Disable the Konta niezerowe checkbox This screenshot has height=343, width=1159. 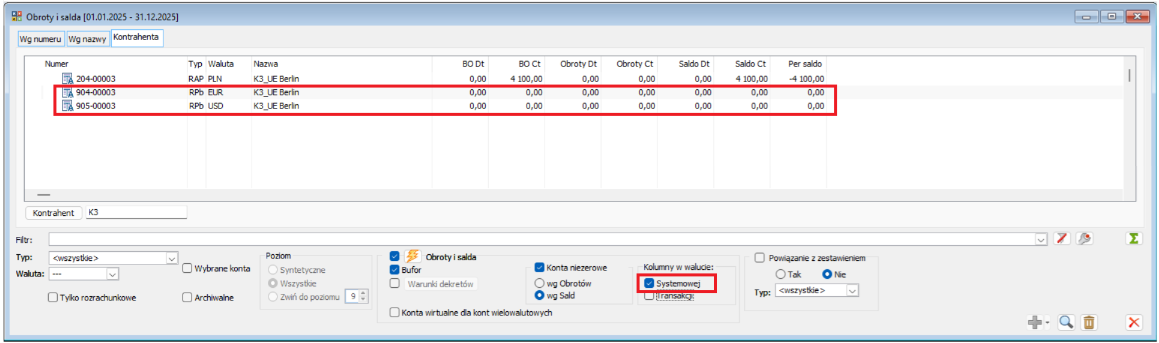(x=539, y=267)
